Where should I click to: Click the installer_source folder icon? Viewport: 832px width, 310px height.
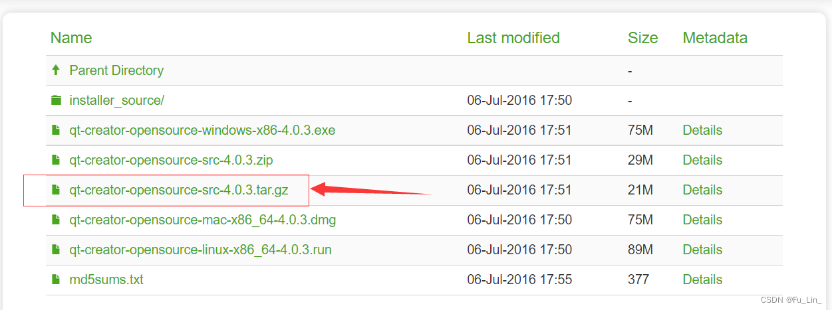click(56, 101)
